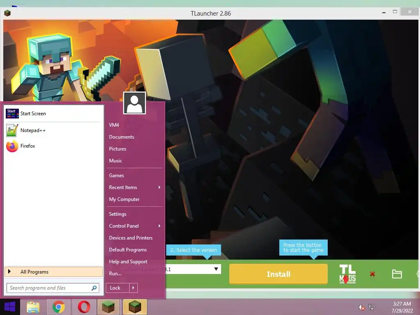Image resolution: width=420 pixels, height=315 pixels.
Task: Open the arrow next to Lock
Action: pos(133,288)
